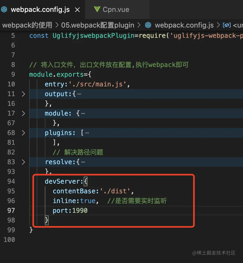Image resolution: width=243 pixels, height=263 pixels.
Task: Click the ellipsis after 'output:{'
Action: pos(79,94)
